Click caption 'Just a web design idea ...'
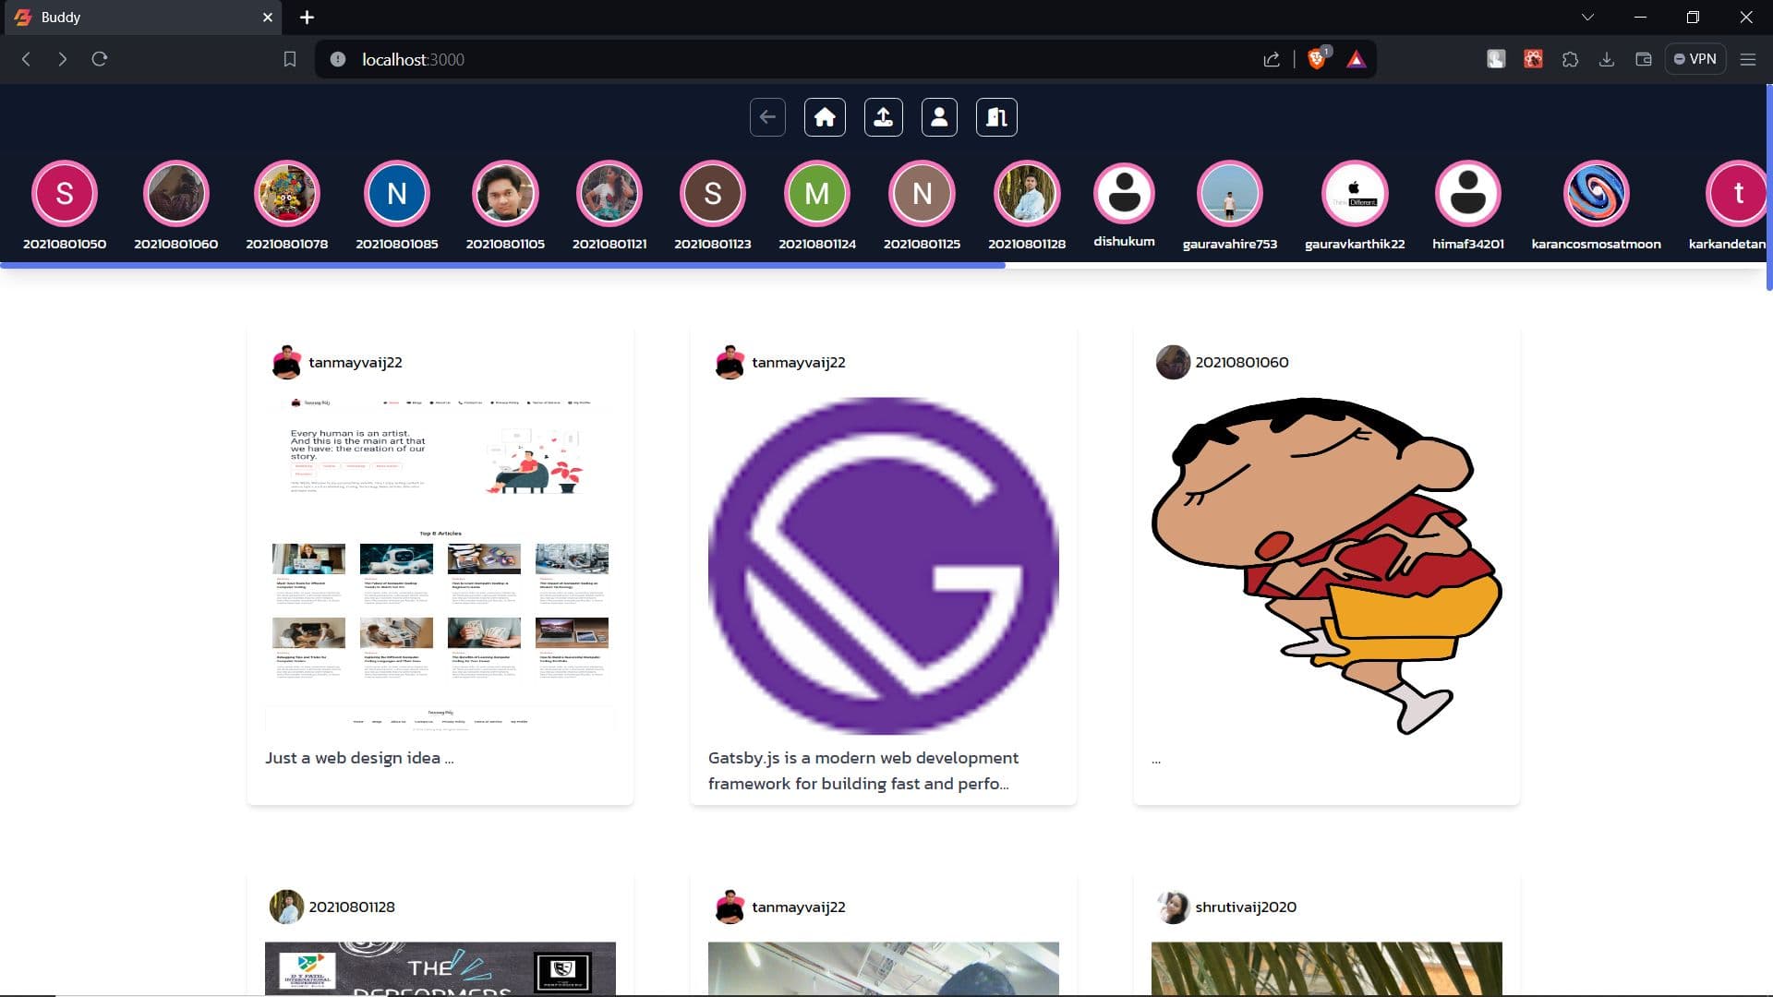 pyautogui.click(x=359, y=758)
